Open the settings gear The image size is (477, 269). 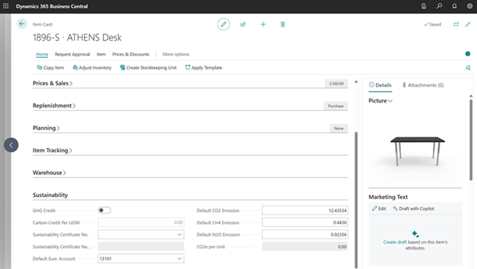470,6
